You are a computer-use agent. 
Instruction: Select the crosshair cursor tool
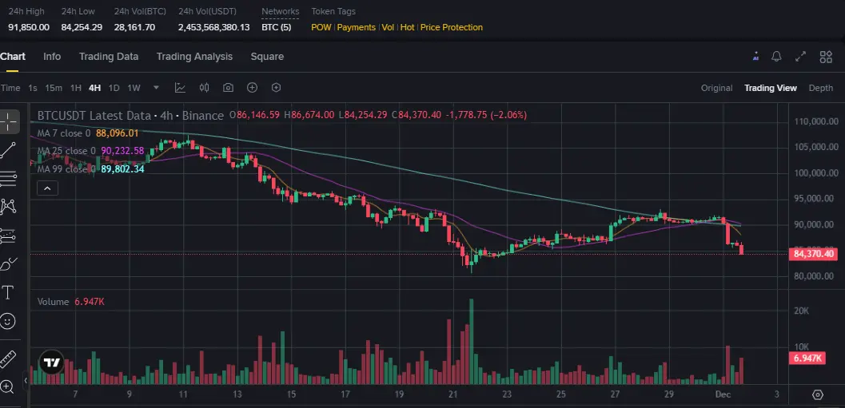pos(9,121)
